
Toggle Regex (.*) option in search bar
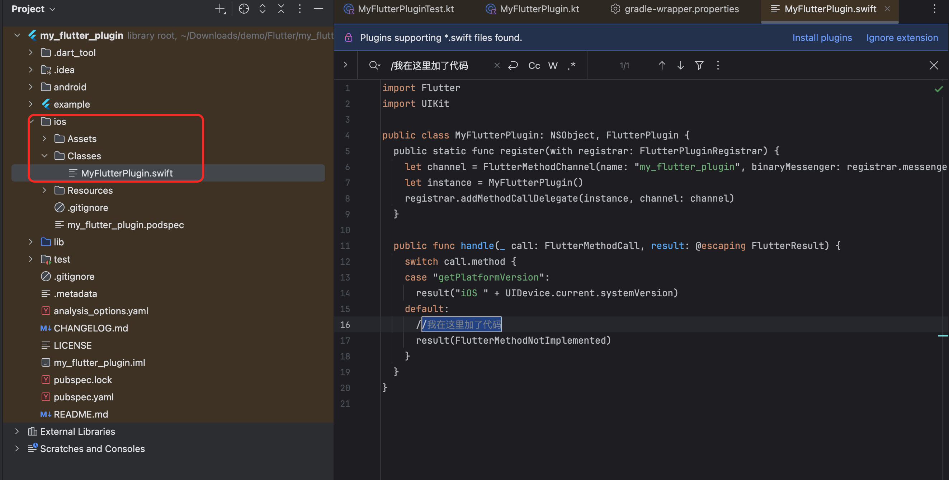571,66
